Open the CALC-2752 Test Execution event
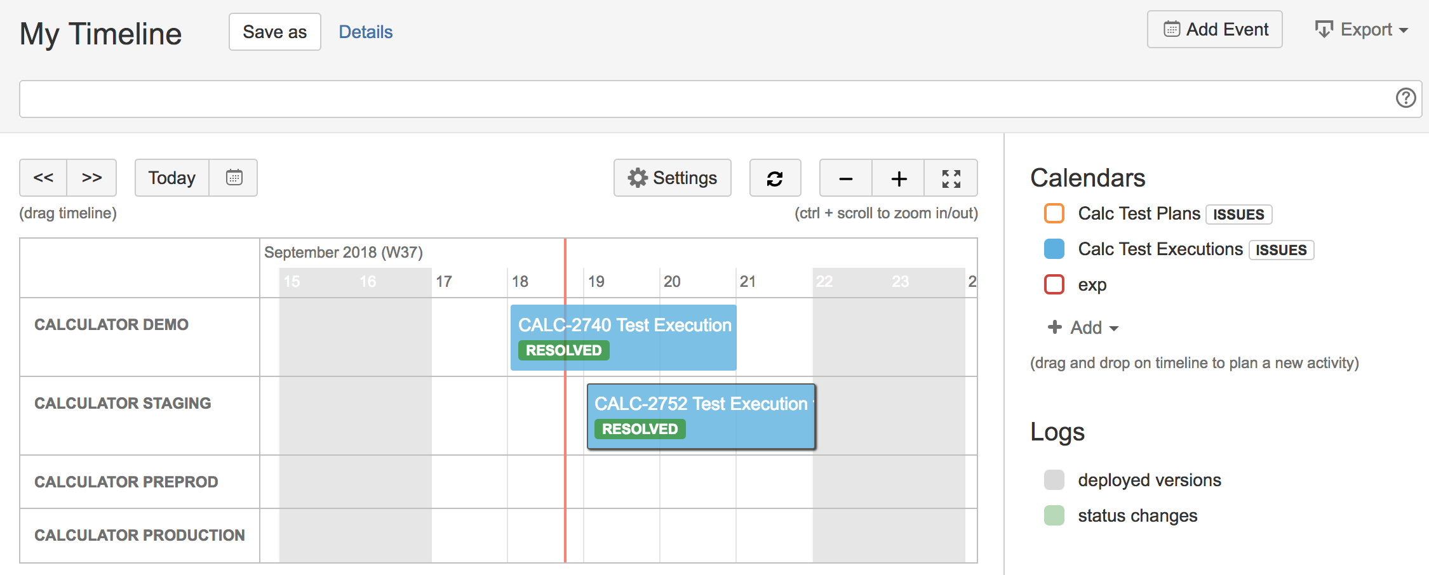This screenshot has width=1429, height=575. point(701,416)
